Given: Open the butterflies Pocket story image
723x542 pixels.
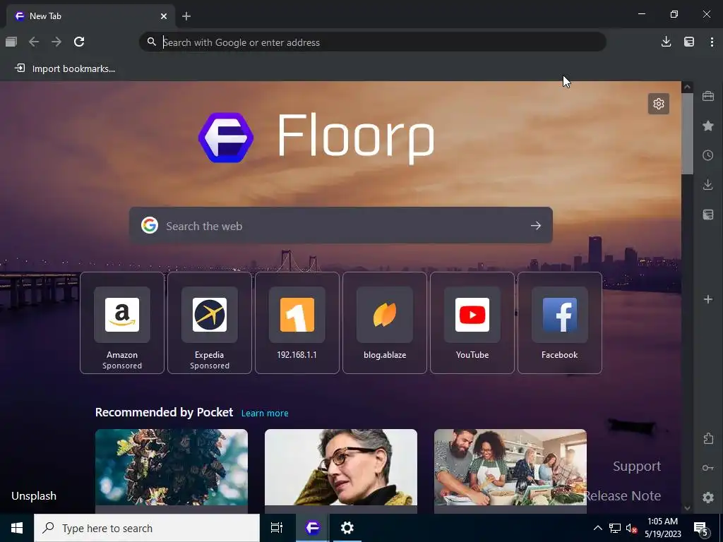Looking at the screenshot, I should pyautogui.click(x=172, y=467).
